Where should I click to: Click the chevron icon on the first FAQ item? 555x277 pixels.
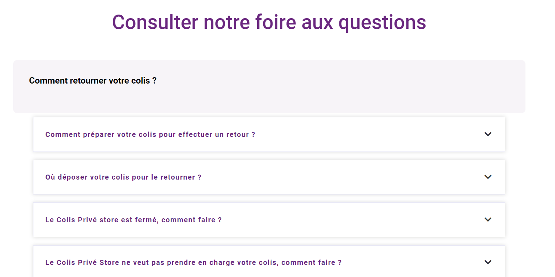tap(488, 134)
